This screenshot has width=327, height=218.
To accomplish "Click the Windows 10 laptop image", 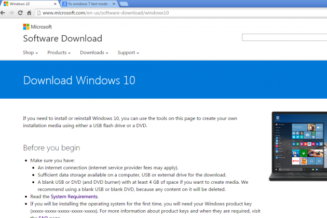I will 298,146.
